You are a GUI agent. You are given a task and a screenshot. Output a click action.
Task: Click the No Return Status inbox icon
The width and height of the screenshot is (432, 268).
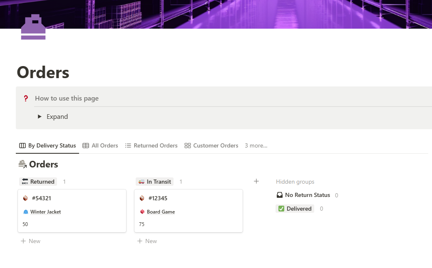280,195
